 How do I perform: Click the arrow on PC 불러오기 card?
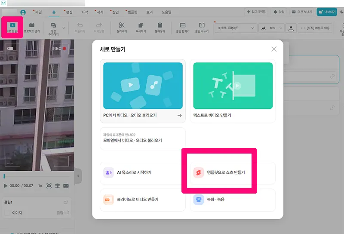coord(179,115)
